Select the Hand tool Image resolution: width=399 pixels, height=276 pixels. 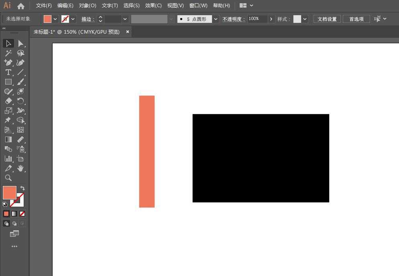pyautogui.click(x=21, y=168)
